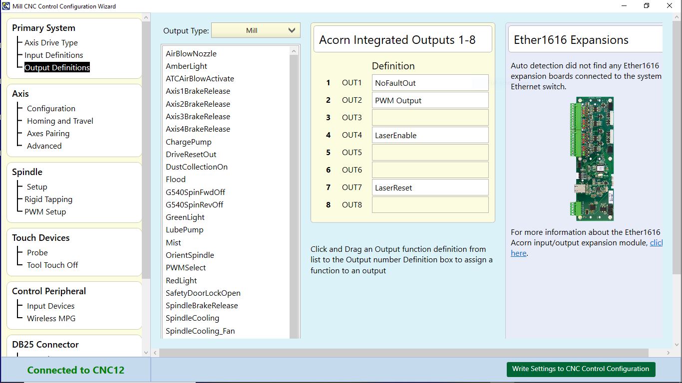The width and height of the screenshot is (682, 383).
Task: Click the Primary System section heading
Action: pyautogui.click(x=43, y=28)
